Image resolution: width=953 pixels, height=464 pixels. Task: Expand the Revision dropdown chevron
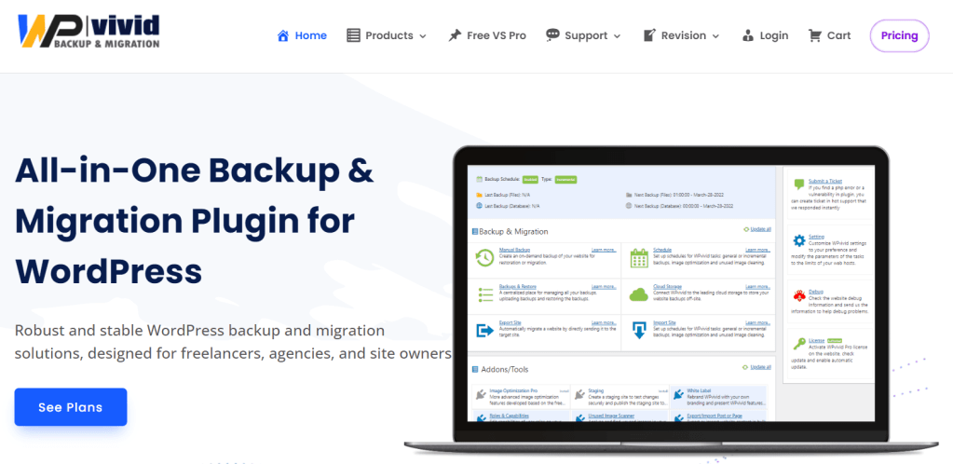pos(716,36)
